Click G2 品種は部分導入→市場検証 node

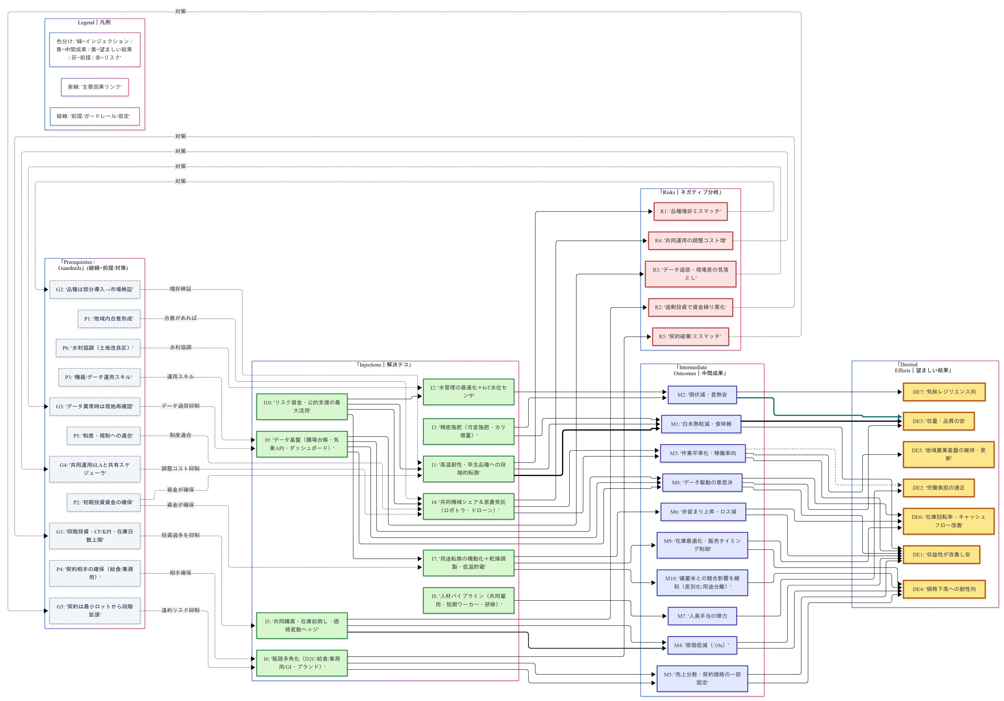click(95, 289)
